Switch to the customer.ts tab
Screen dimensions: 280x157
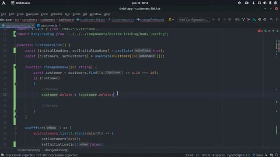pyautogui.click(x=49, y=25)
